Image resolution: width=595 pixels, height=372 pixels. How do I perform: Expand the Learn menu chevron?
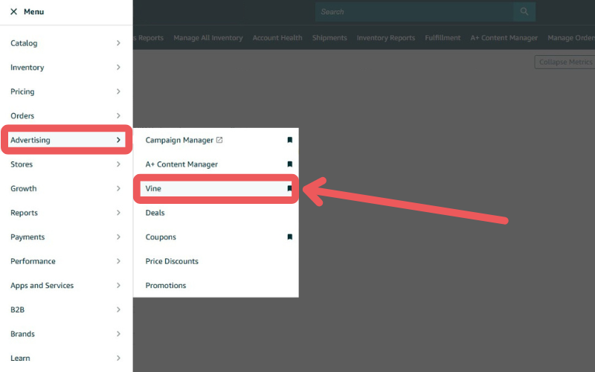click(x=118, y=359)
